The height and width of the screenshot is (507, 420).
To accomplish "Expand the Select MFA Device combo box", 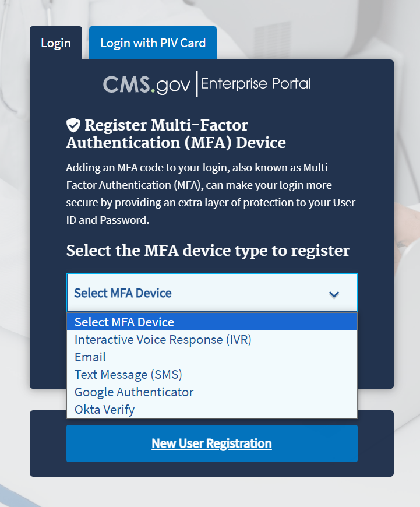I will [x=211, y=293].
